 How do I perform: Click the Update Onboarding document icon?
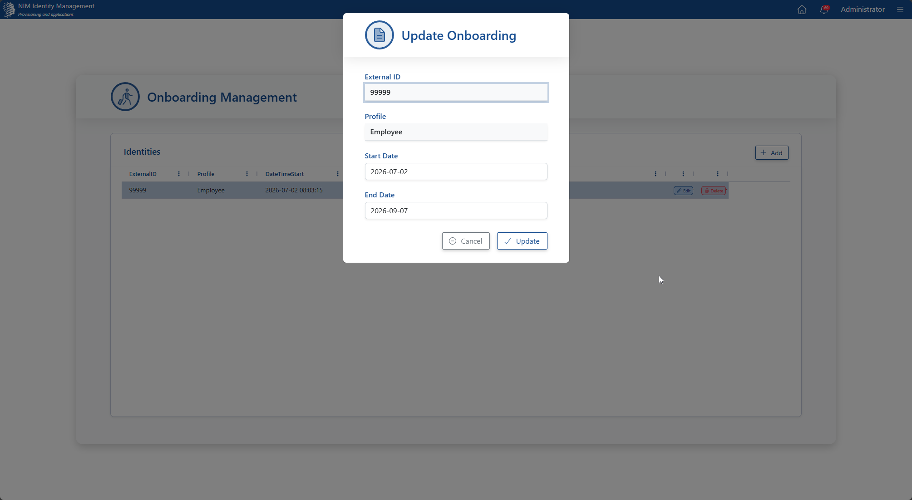380,35
